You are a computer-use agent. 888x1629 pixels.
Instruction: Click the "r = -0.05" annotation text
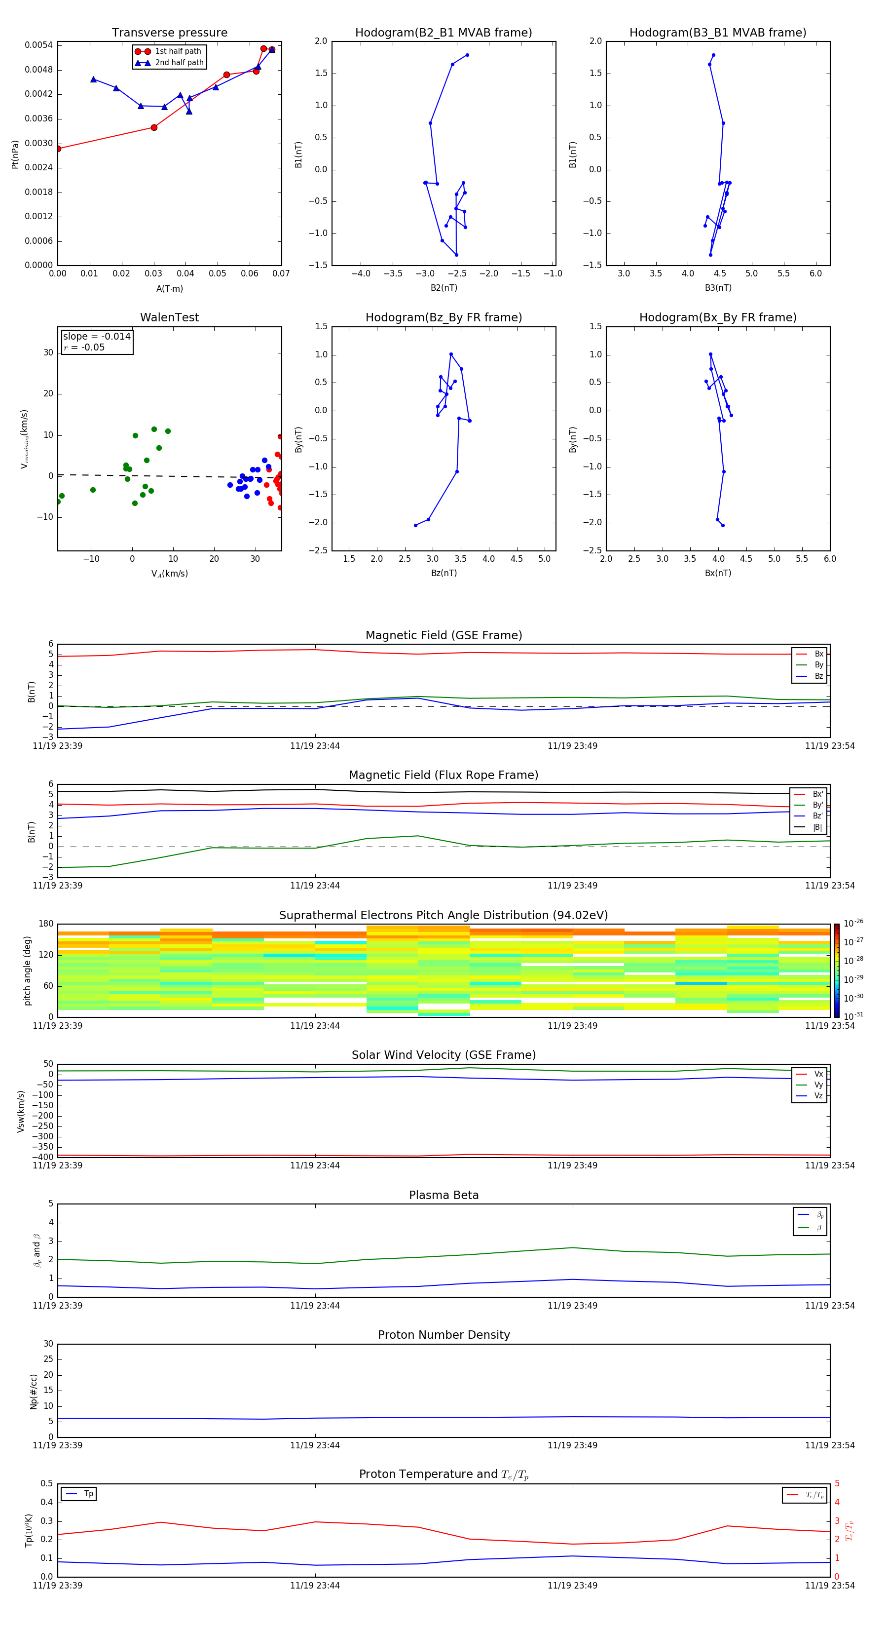pyautogui.click(x=84, y=348)
